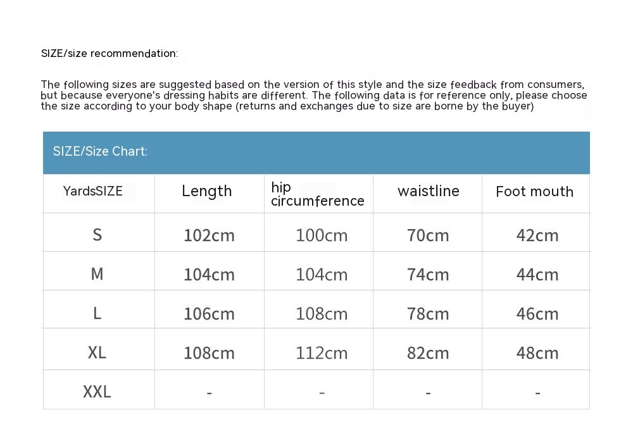Click the "102cm" length cell
The height and width of the screenshot is (448, 633).
pos(209,235)
